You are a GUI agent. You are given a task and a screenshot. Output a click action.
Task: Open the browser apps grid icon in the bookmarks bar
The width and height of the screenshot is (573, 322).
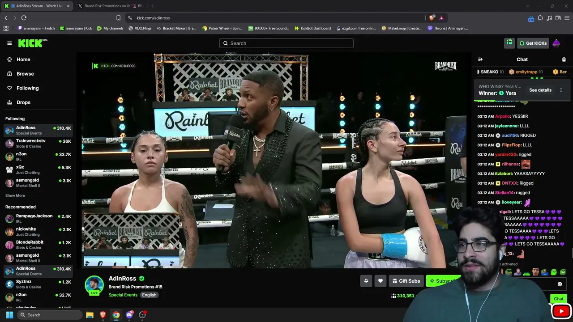pos(6,28)
